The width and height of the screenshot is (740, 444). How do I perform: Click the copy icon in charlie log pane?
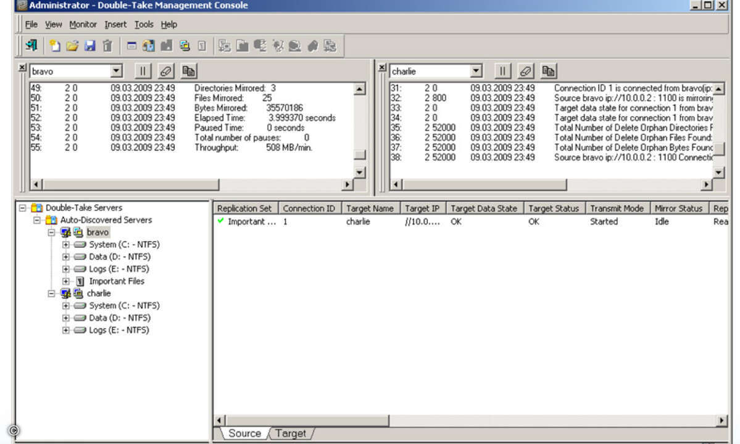(549, 71)
